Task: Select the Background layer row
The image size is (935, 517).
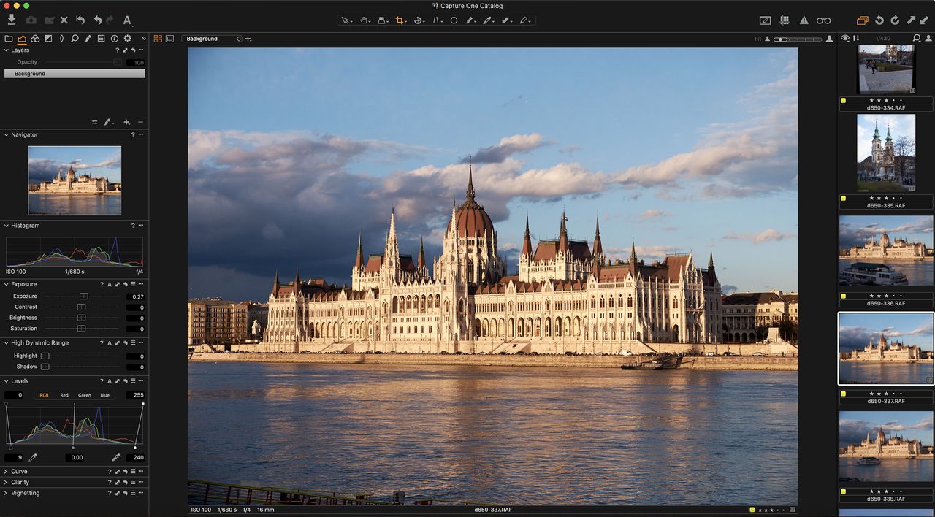Action: 75,74
